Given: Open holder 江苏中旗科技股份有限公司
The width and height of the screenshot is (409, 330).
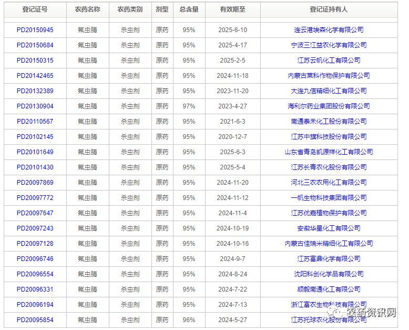Looking at the screenshot, I should [329, 137].
